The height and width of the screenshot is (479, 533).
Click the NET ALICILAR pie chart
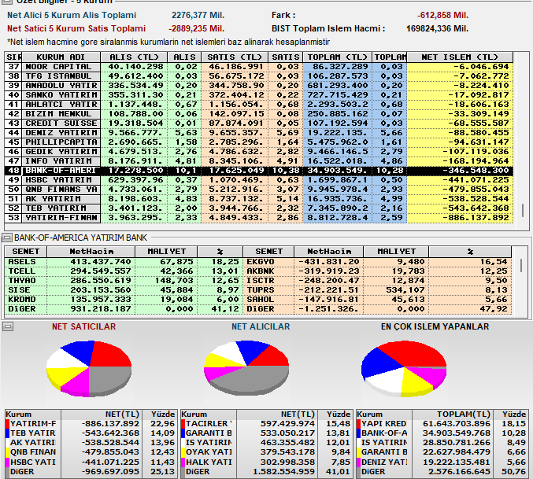pyautogui.click(x=246, y=368)
